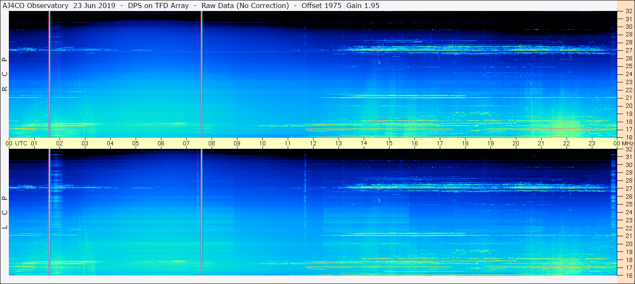Viewport: 635px width, 284px height.
Task: Click the AJ4CO Observatory title text
Action: click(36, 5)
